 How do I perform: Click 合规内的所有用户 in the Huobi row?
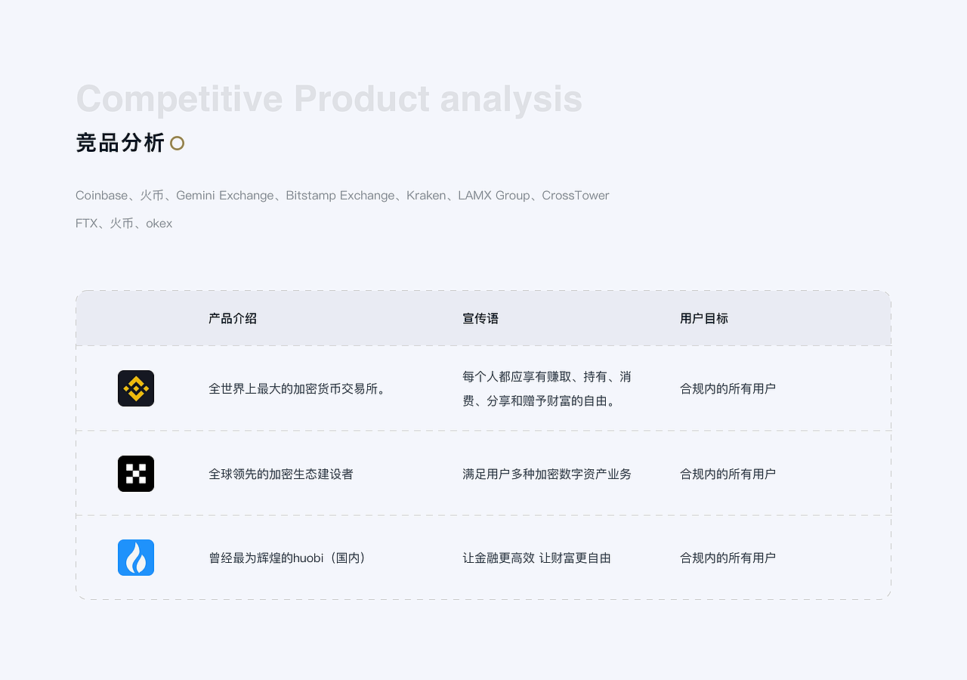728,558
